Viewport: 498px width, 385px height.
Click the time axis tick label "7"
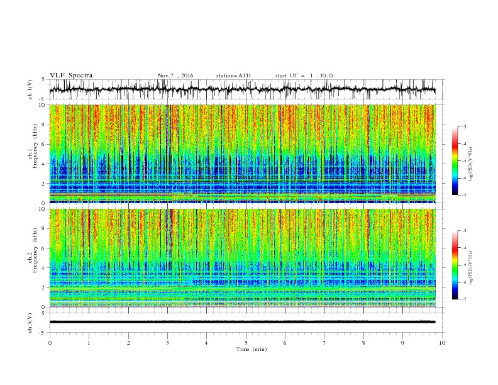(324, 343)
